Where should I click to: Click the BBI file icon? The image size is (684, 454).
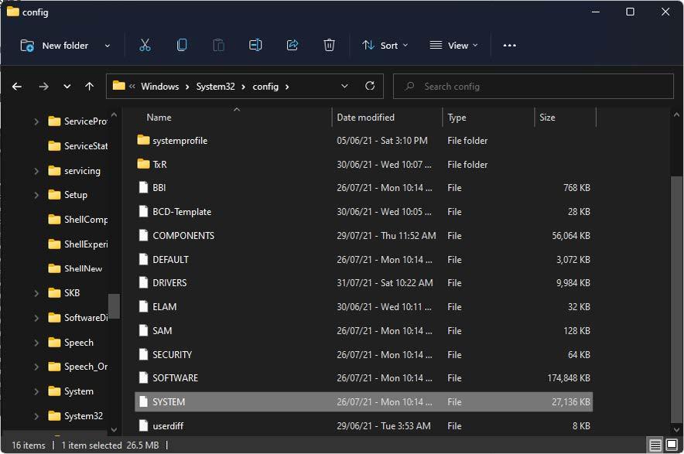point(143,187)
